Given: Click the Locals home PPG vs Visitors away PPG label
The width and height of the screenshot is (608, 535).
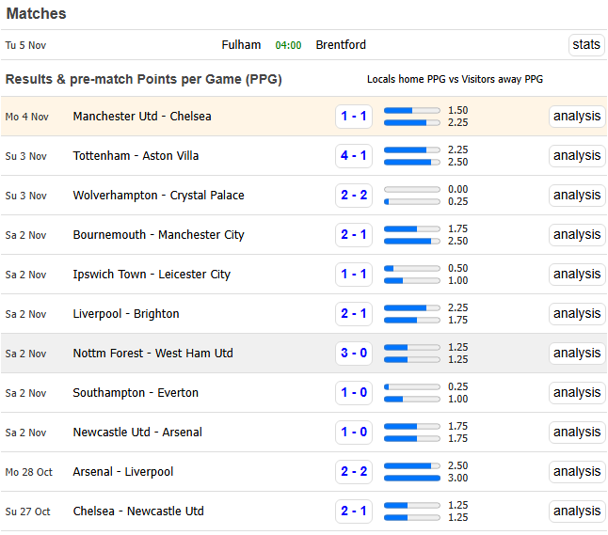Looking at the screenshot, I should [455, 79].
